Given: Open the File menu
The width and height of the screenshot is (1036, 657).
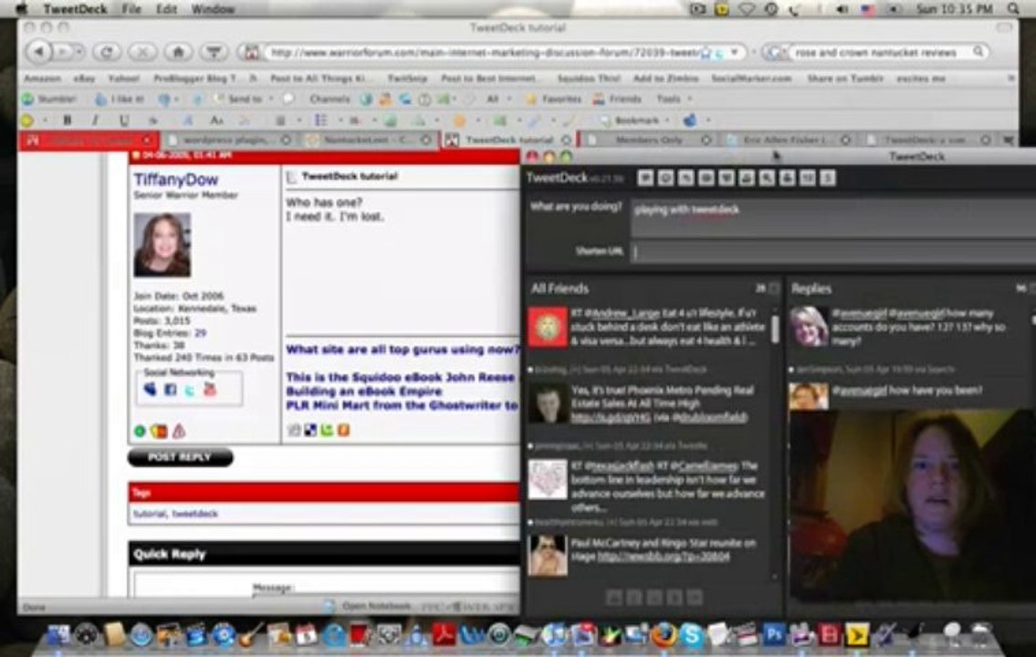Looking at the screenshot, I should [x=131, y=8].
